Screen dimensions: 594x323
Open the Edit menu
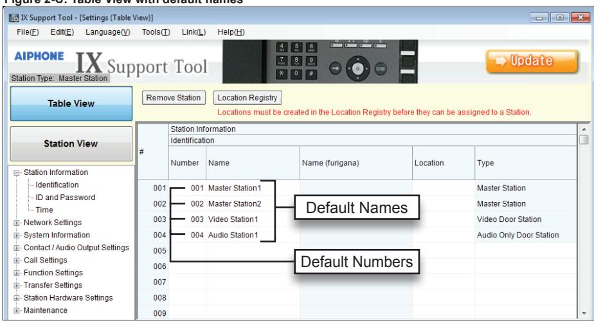[x=62, y=32]
